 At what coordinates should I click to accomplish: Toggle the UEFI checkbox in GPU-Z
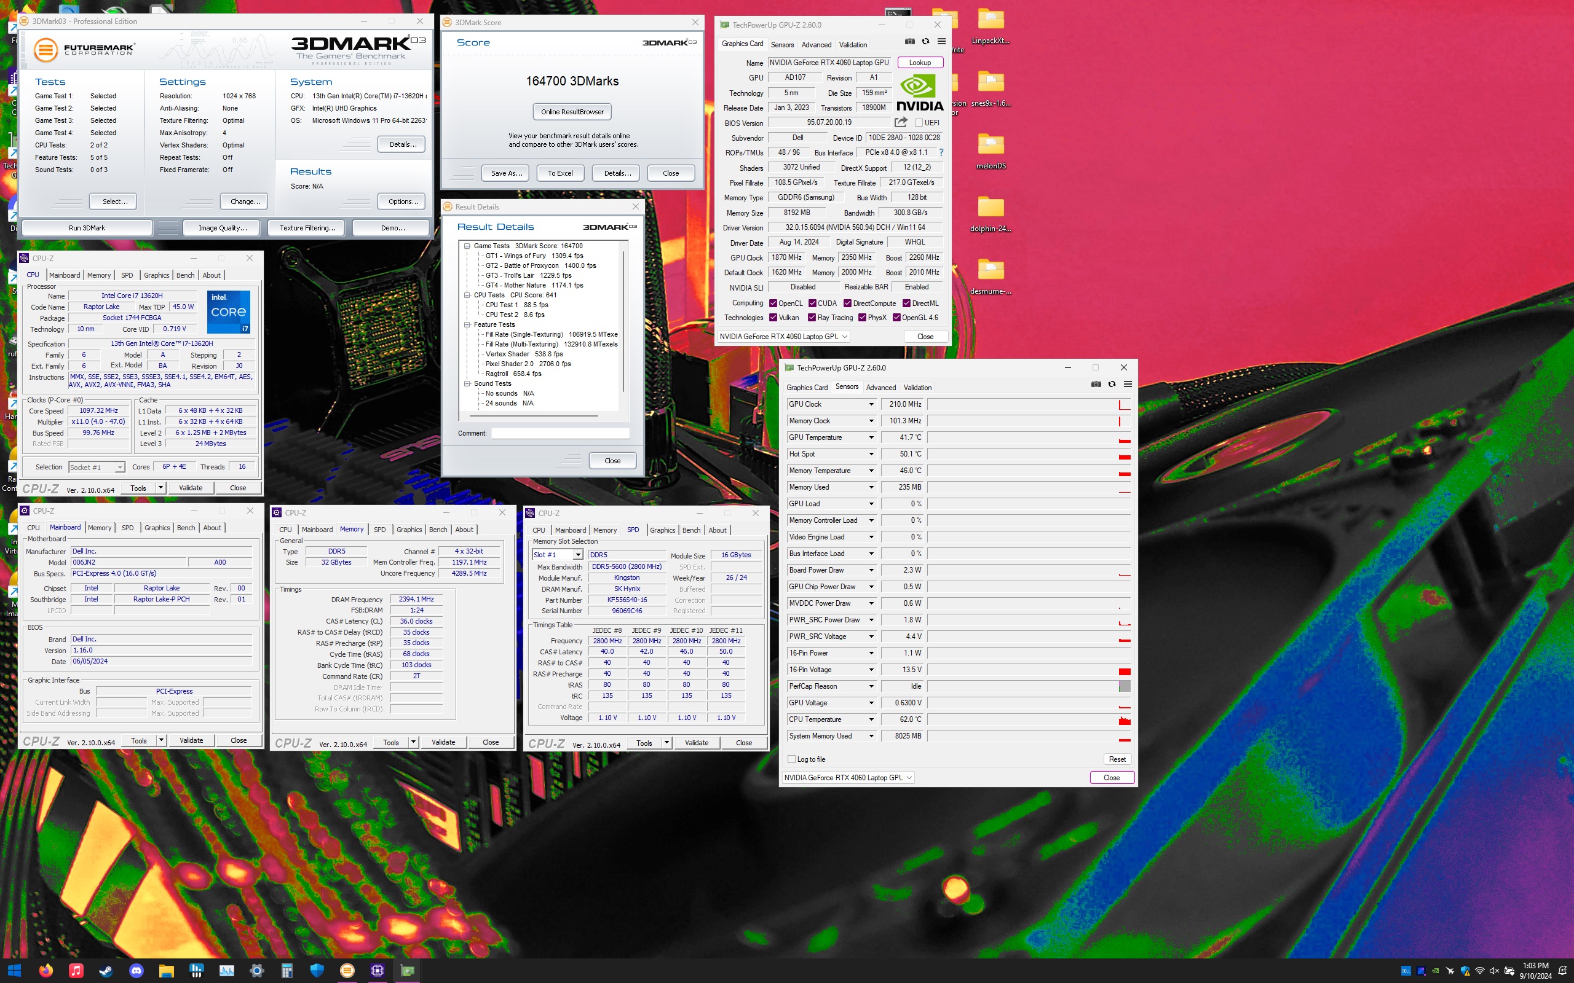(x=919, y=122)
